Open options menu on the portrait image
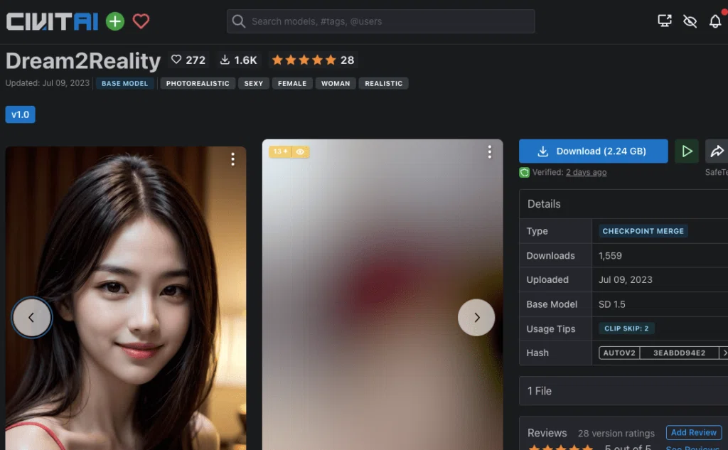728x450 pixels. (x=232, y=159)
